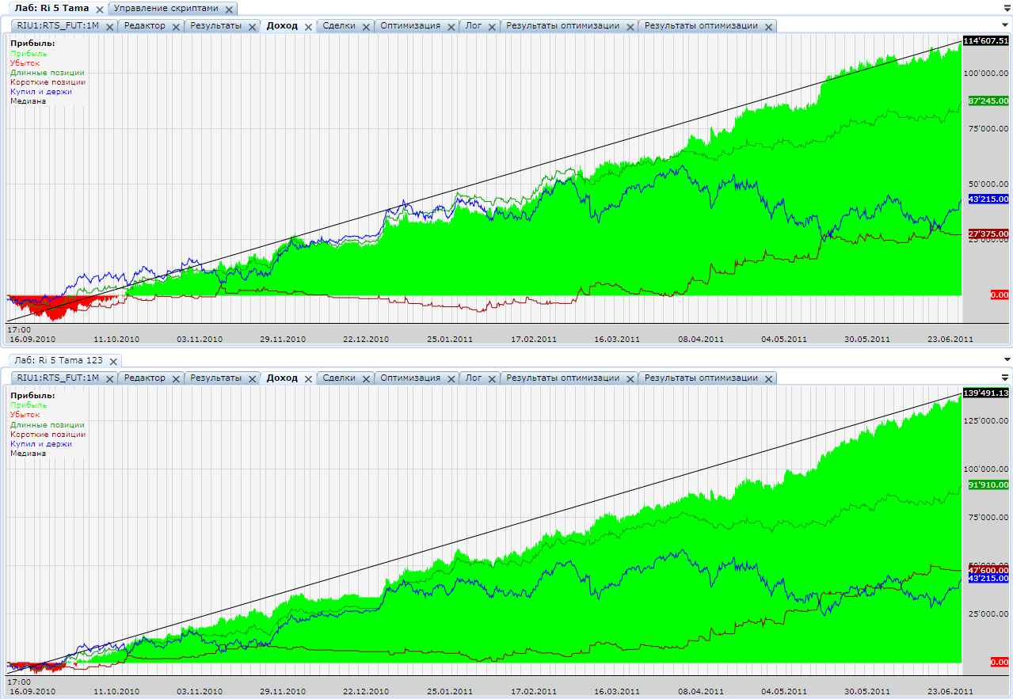The height and width of the screenshot is (699, 1013).
Task: Click the 47'600.00 dark red value label
Action: pyautogui.click(x=988, y=569)
